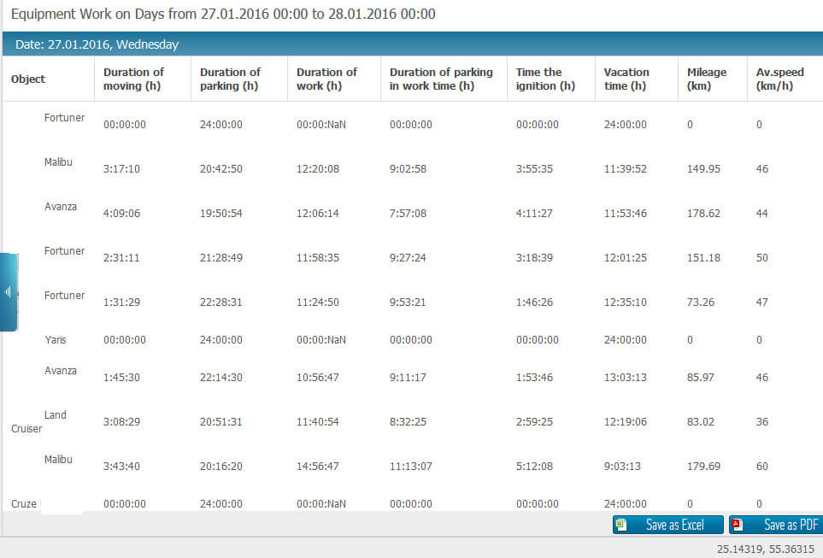Click work duration 10:56:47

coord(318,378)
